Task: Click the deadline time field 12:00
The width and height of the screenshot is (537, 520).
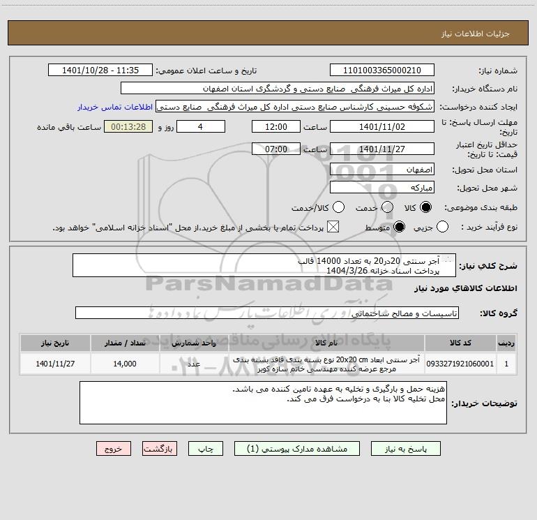Action: click(x=276, y=126)
